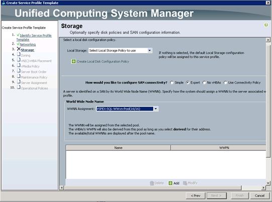Open the Zoning wizard step
This screenshot has width=272, height=202.
[26, 55]
